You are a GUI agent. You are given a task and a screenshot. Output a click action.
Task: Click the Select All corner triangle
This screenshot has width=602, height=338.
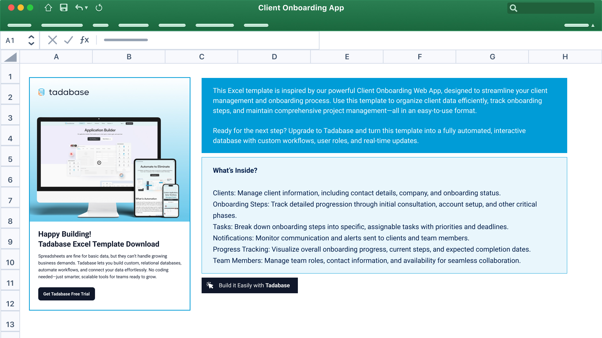coord(10,57)
